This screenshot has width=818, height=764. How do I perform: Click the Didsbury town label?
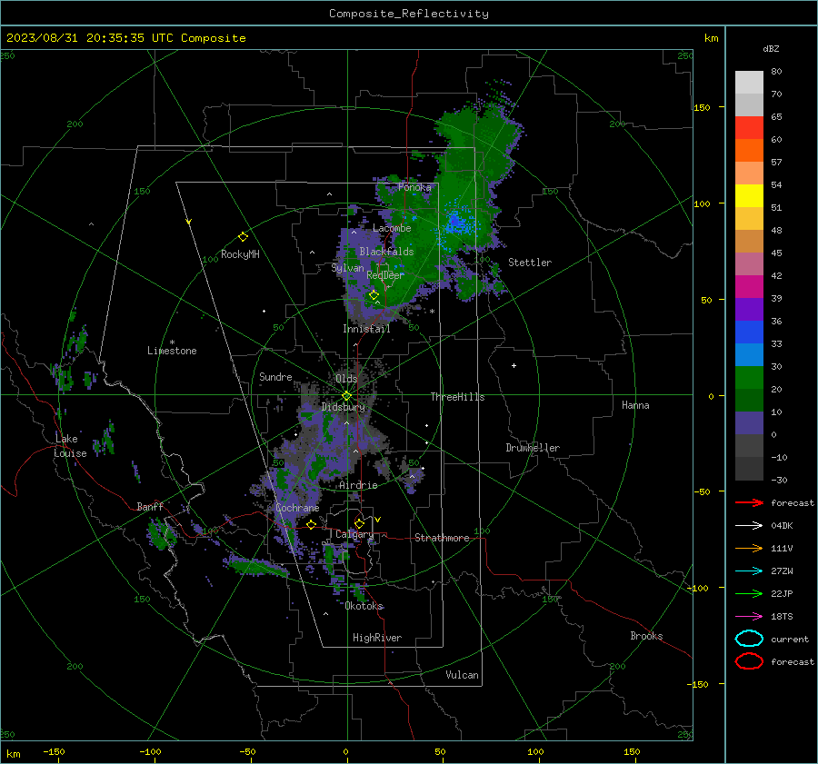tap(343, 407)
